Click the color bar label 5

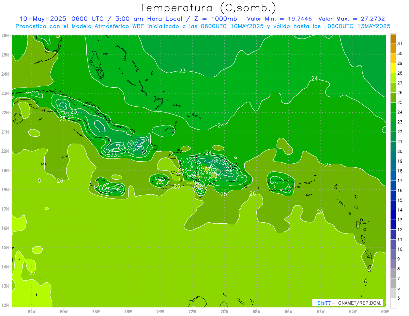click(x=399, y=298)
